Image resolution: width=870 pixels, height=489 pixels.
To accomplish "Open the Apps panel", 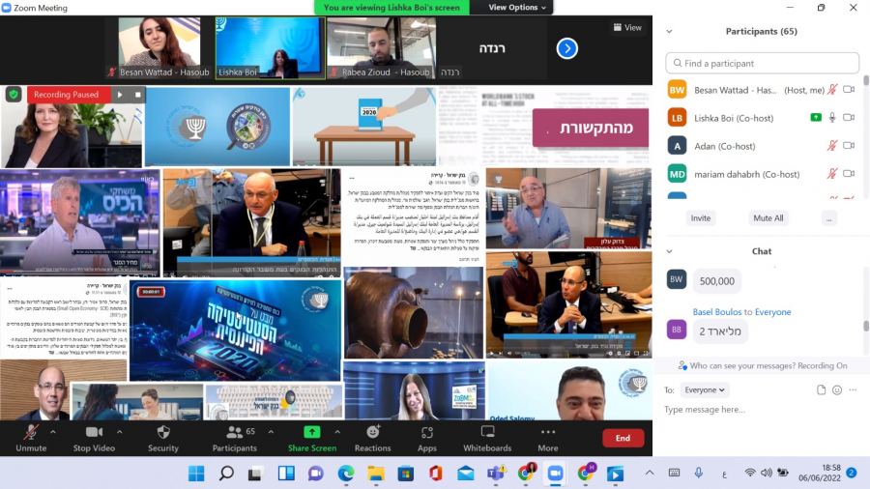I will (426, 432).
